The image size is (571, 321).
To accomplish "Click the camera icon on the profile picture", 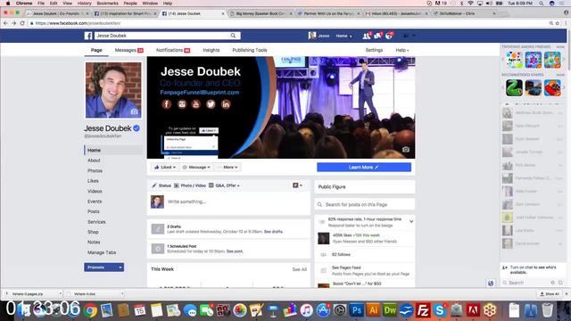I will [135, 111].
